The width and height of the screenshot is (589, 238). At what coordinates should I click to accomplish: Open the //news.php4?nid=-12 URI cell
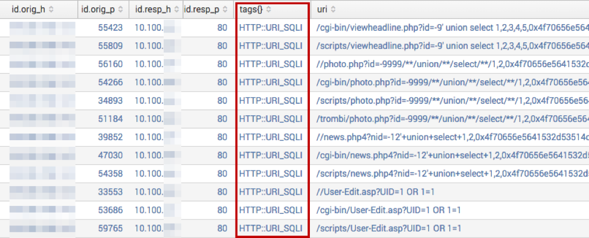coord(452,137)
